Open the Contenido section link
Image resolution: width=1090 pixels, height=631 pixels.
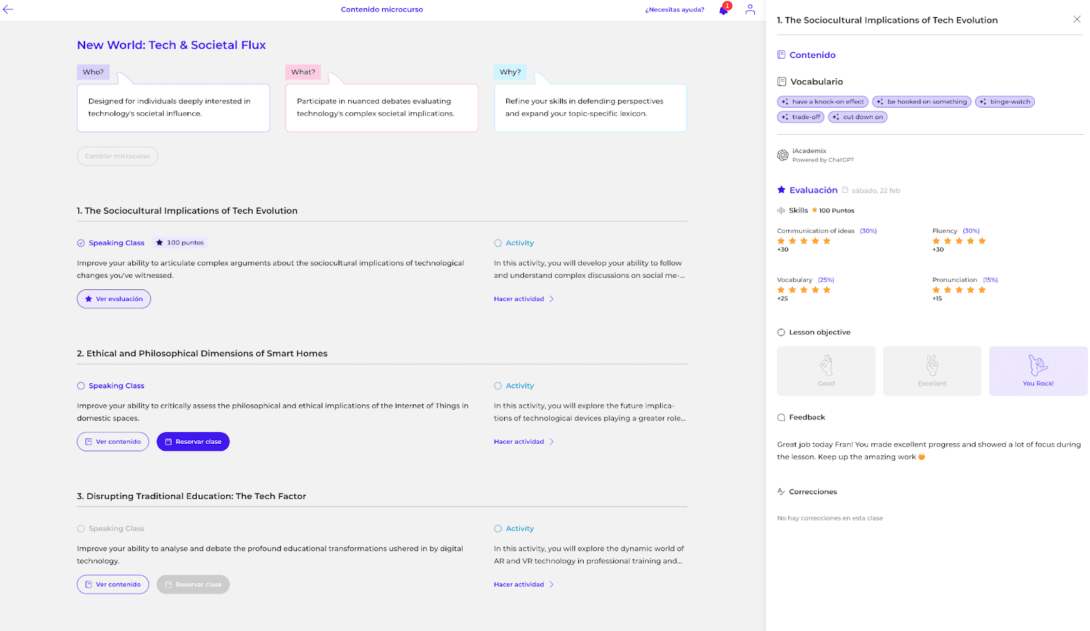pos(812,55)
